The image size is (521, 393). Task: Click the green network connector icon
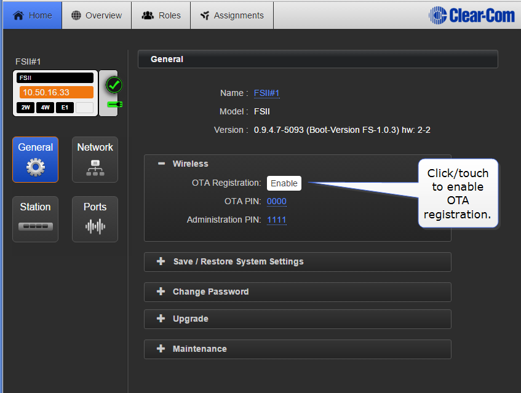click(114, 104)
